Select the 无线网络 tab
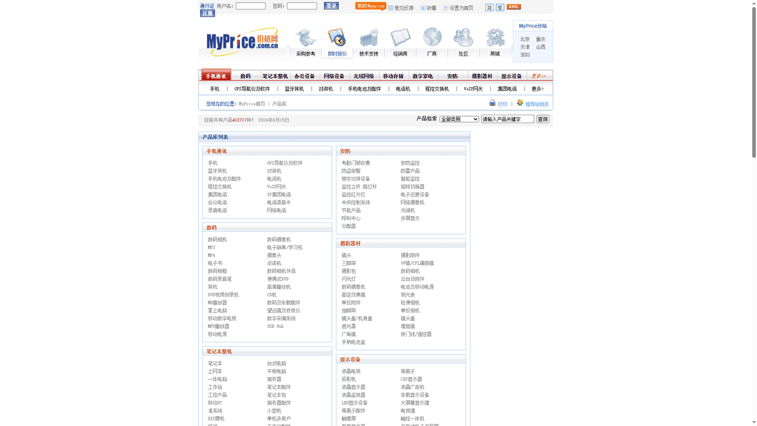Screen dimensions: 757x426 coord(363,76)
